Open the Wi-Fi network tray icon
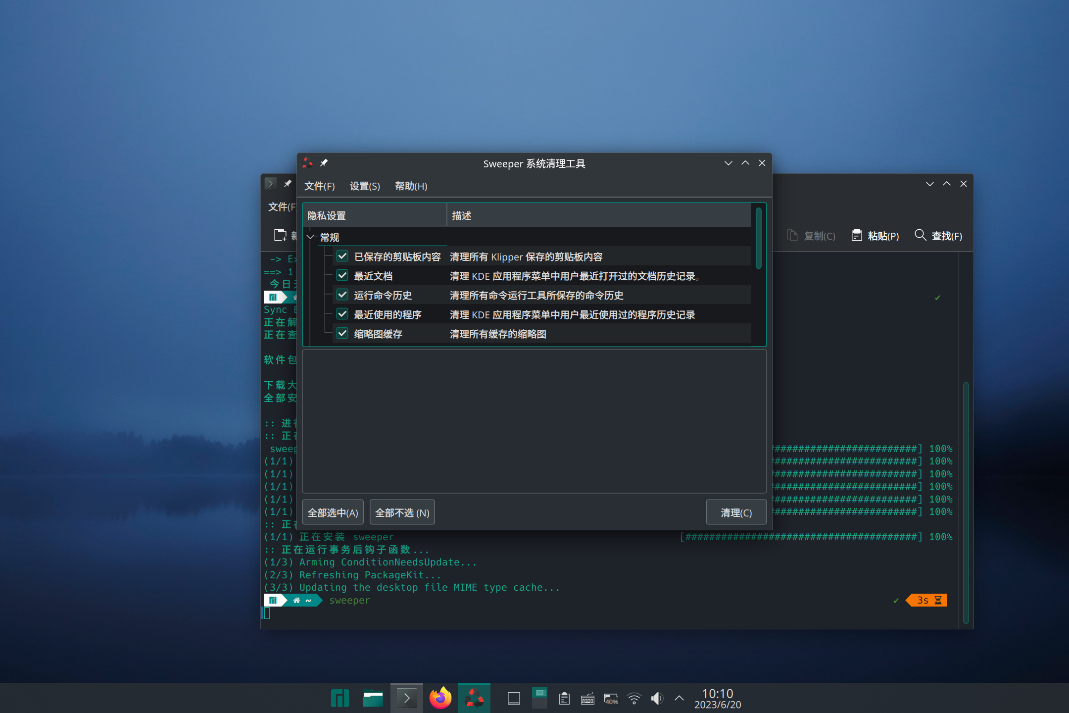 pyautogui.click(x=634, y=698)
